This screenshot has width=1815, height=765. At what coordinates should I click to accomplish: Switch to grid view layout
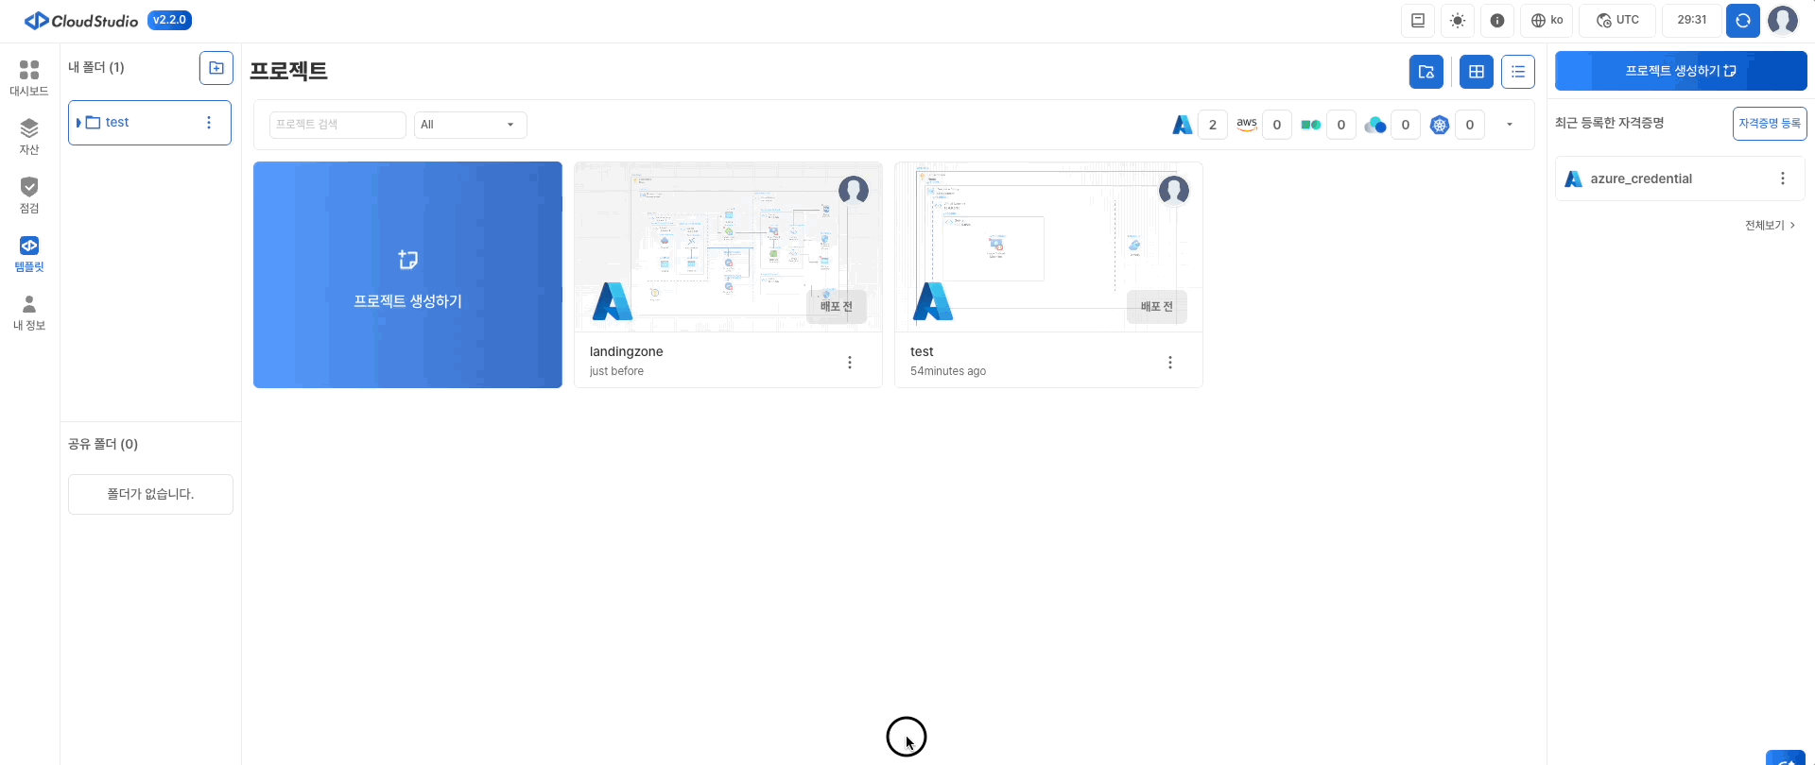1476,72
